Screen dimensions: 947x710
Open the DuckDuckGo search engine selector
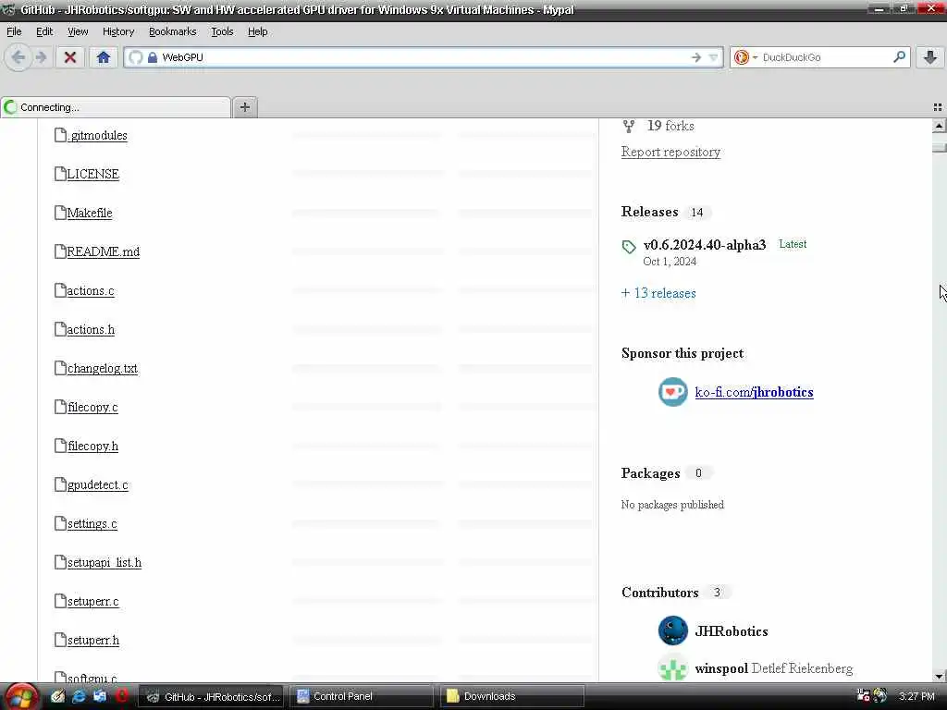click(x=745, y=57)
